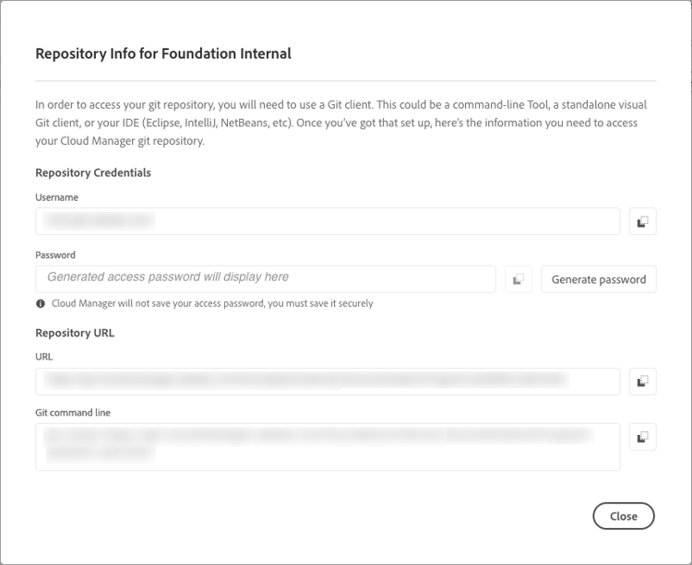Image resolution: width=692 pixels, height=565 pixels.
Task: Copy the repository URL
Action: pyautogui.click(x=642, y=381)
